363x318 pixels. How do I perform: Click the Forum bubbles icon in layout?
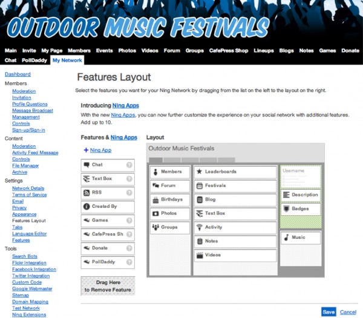click(x=155, y=186)
